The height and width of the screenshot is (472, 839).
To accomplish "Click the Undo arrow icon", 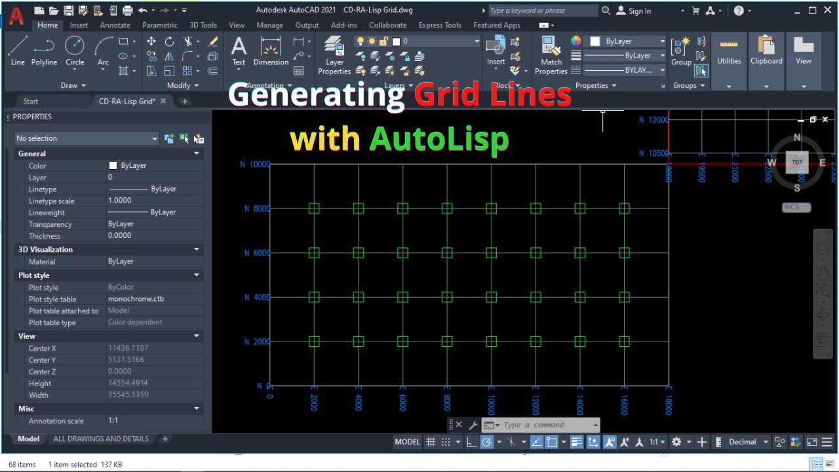I will [143, 10].
